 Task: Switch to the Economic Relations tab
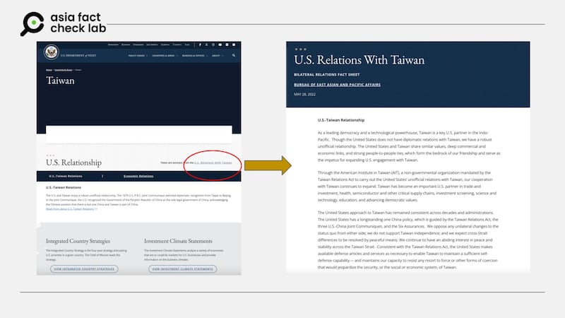tap(138, 176)
